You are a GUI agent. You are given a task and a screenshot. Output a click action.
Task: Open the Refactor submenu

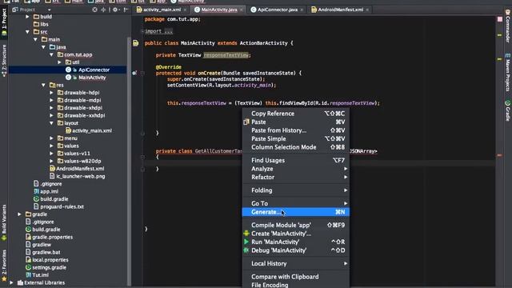point(295,178)
